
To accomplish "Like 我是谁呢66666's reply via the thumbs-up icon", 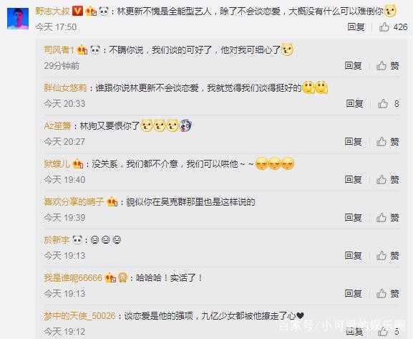I will tap(382, 293).
